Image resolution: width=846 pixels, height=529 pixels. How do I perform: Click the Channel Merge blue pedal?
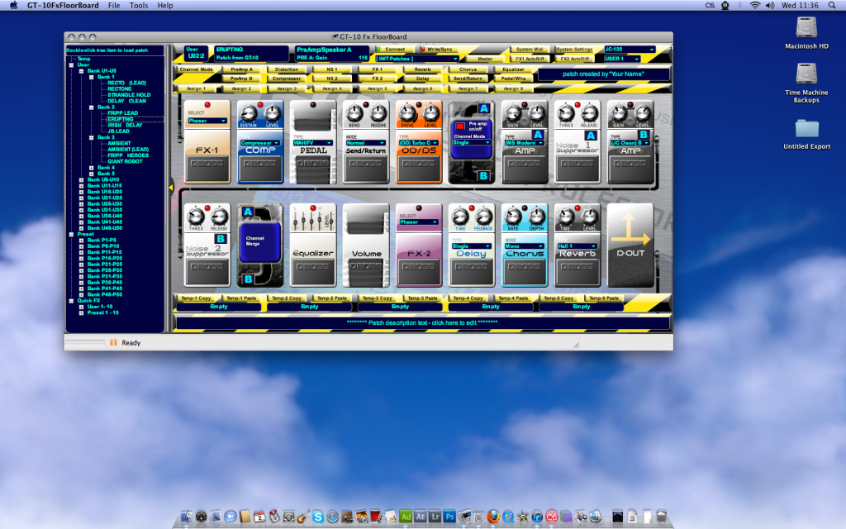(x=259, y=241)
